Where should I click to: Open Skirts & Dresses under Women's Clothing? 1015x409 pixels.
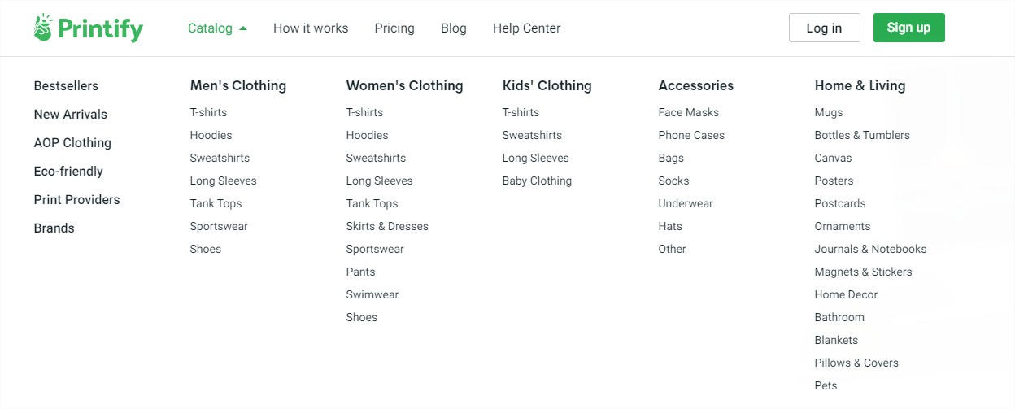tap(387, 226)
